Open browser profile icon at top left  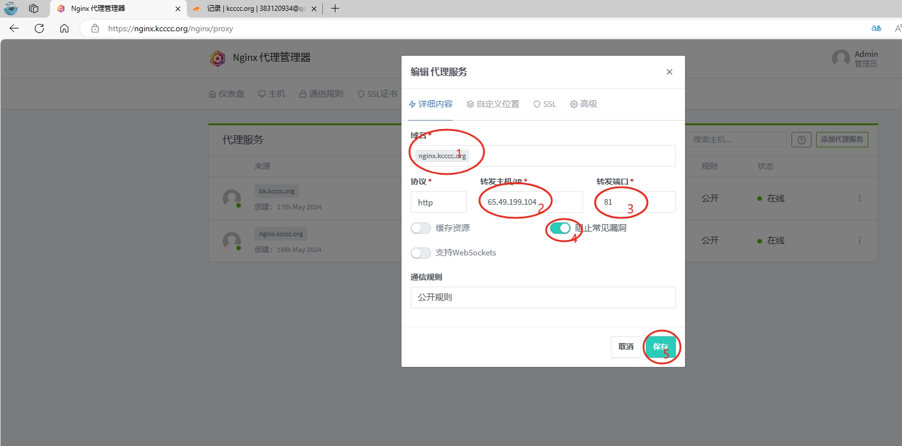pos(11,9)
